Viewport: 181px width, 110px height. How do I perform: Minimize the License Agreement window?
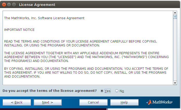[x=9, y=5]
